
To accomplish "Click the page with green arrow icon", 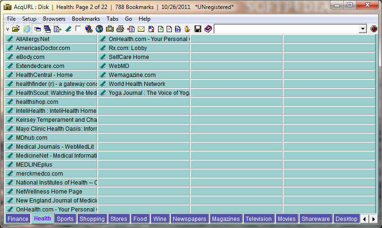I will 57,29.
